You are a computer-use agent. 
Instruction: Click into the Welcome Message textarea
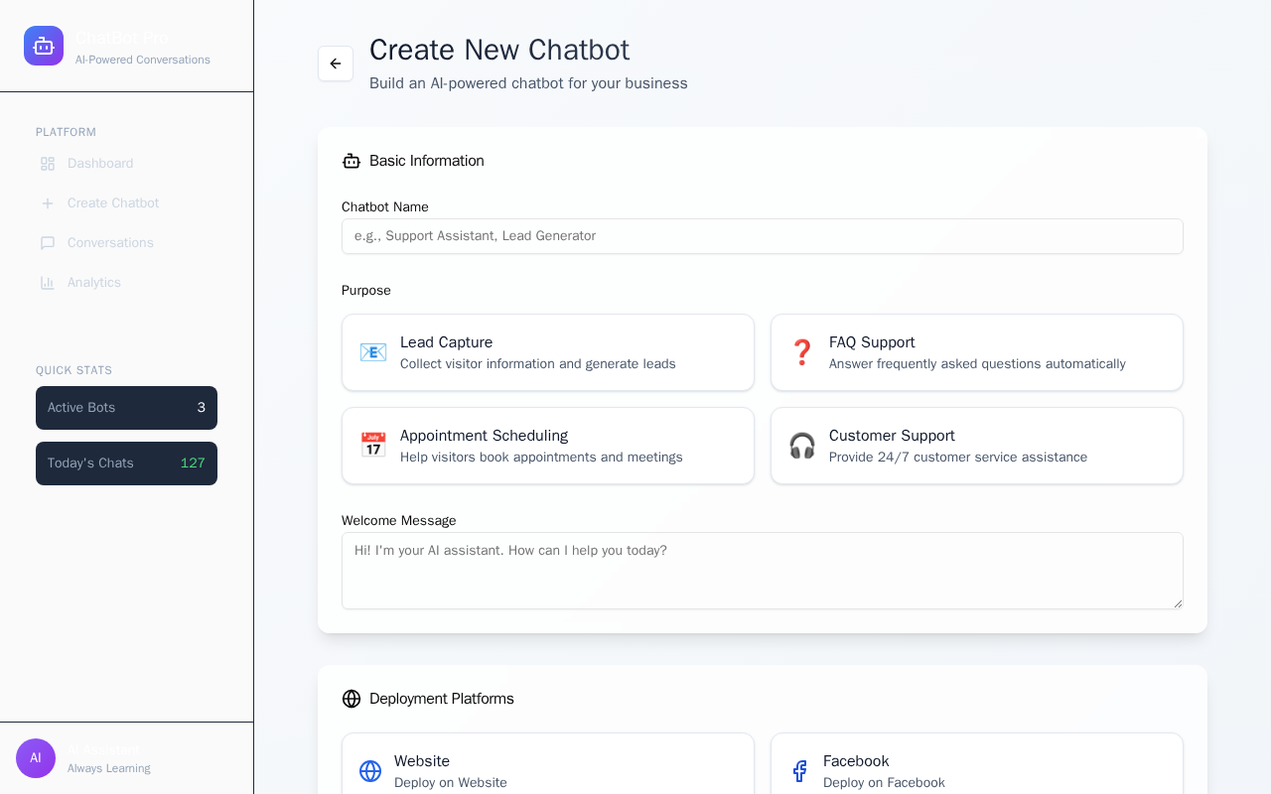(x=763, y=571)
